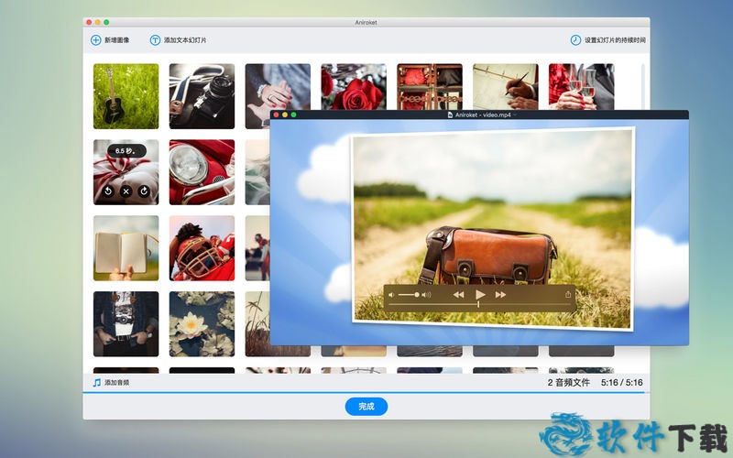
Task: Click the 添加文本幻灯片 text slide icon
Action: (155, 40)
